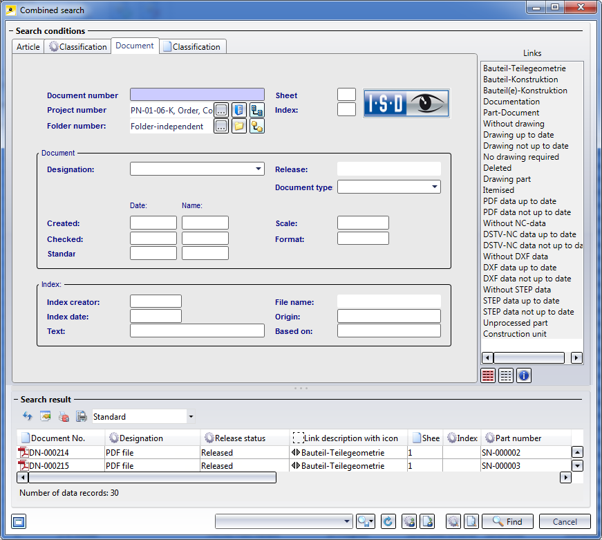The image size is (602, 540).
Task: Click the info icon below Links list
Action: [x=524, y=375]
